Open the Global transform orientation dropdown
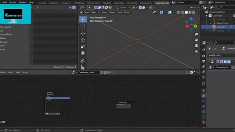The image size is (235, 132). click(x=123, y=7)
